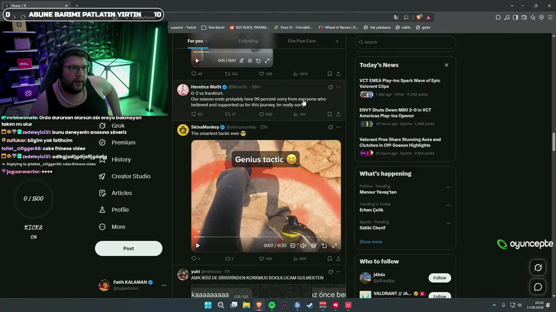Open options for Sidiki Cherif trend

click(x=448, y=223)
